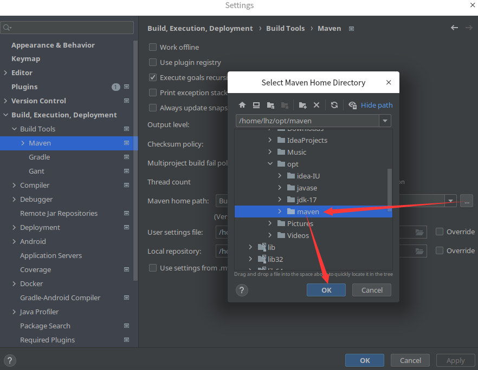Expand the Docker settings node

pos(14,283)
